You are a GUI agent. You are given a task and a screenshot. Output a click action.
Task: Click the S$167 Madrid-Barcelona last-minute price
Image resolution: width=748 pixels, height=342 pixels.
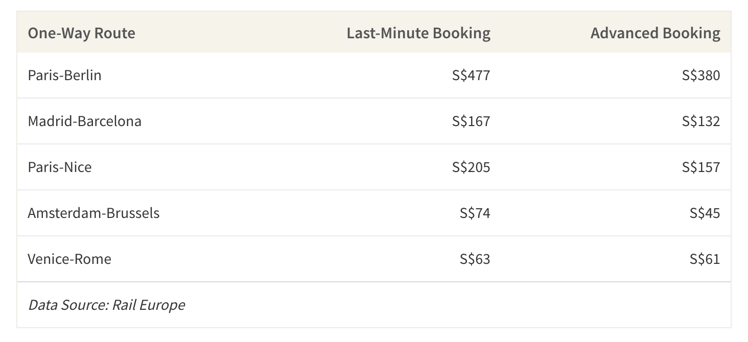pos(471,121)
